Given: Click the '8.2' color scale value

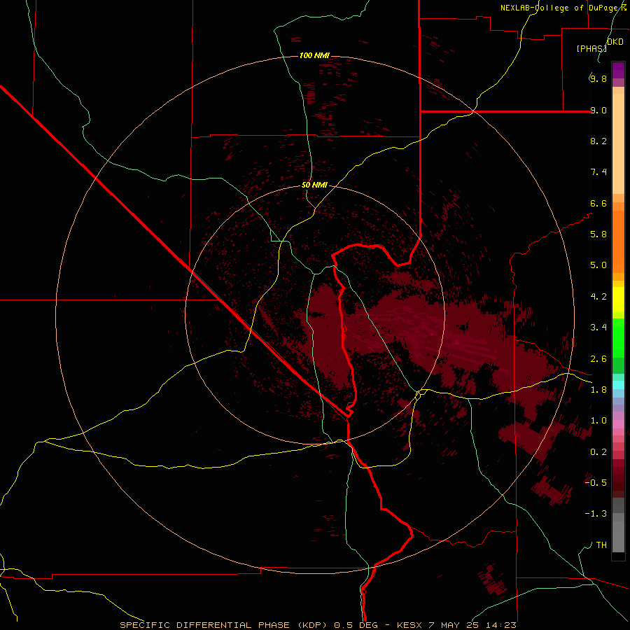Looking at the screenshot, I should (x=598, y=141).
